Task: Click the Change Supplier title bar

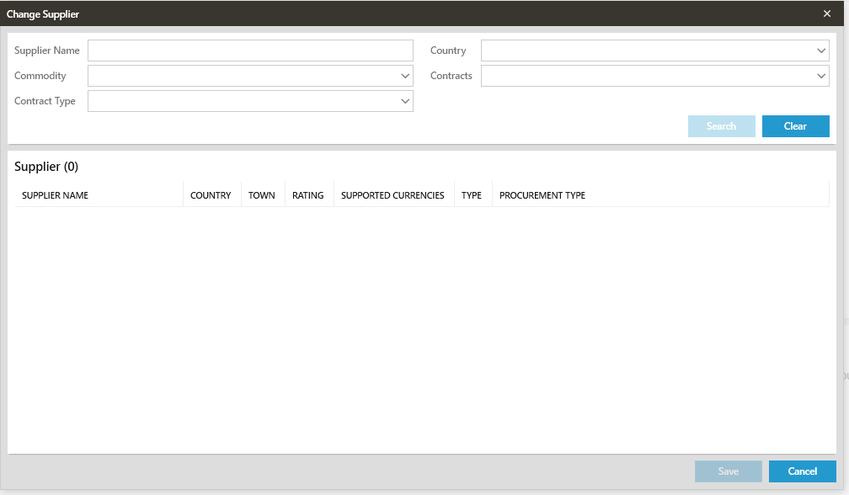Action: point(337,14)
